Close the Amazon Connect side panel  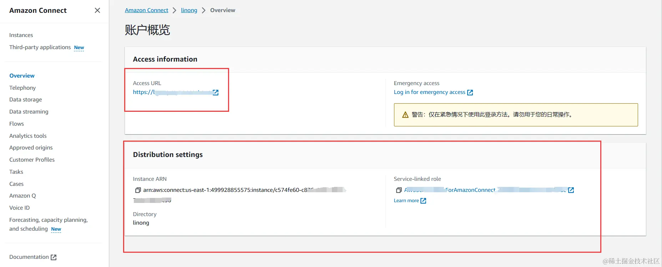[x=97, y=10]
